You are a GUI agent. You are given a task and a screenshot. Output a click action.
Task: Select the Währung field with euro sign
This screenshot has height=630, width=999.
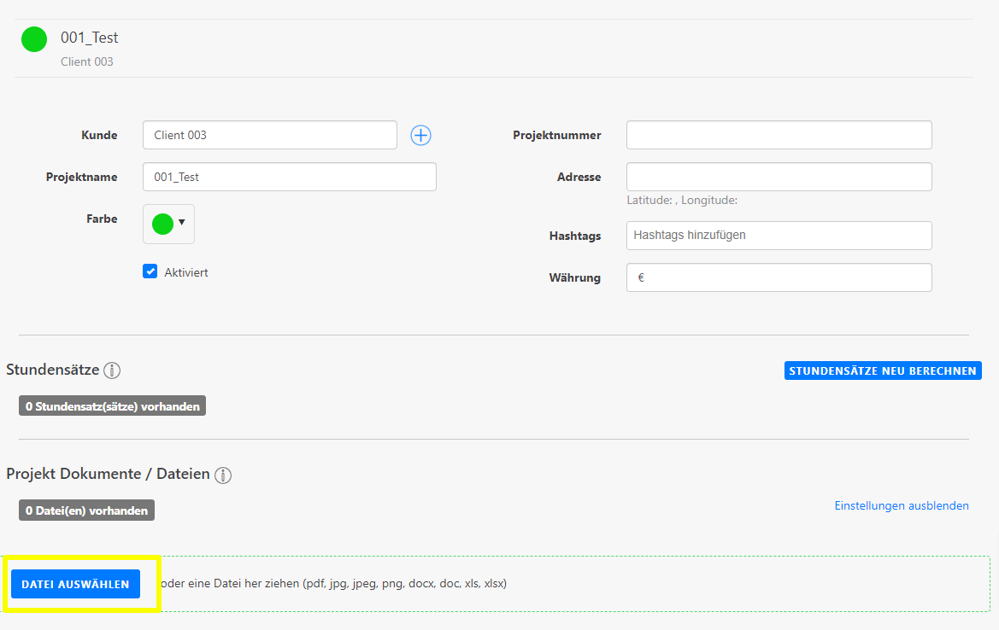(779, 277)
